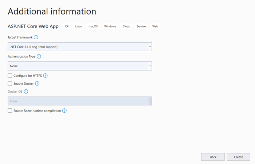Open the Authentication Type dropdown
The image size is (255, 164).
[x=80, y=66]
